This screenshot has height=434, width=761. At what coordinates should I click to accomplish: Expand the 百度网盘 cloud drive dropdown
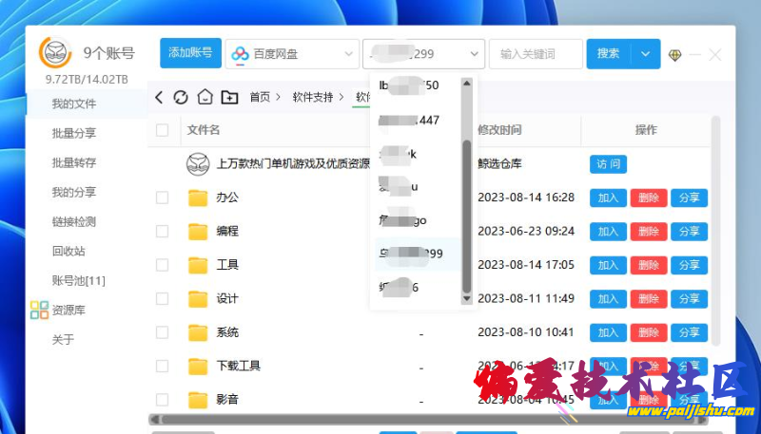pos(291,54)
